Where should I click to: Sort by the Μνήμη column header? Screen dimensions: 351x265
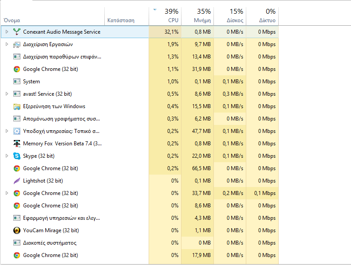point(197,16)
